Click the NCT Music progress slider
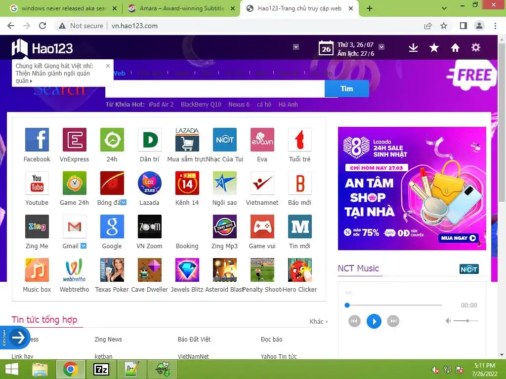Screen dimensions: 506x379 coord(393,305)
